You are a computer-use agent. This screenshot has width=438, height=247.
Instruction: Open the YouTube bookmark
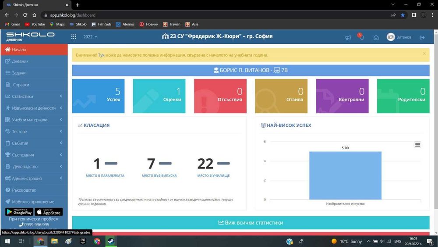35,24
